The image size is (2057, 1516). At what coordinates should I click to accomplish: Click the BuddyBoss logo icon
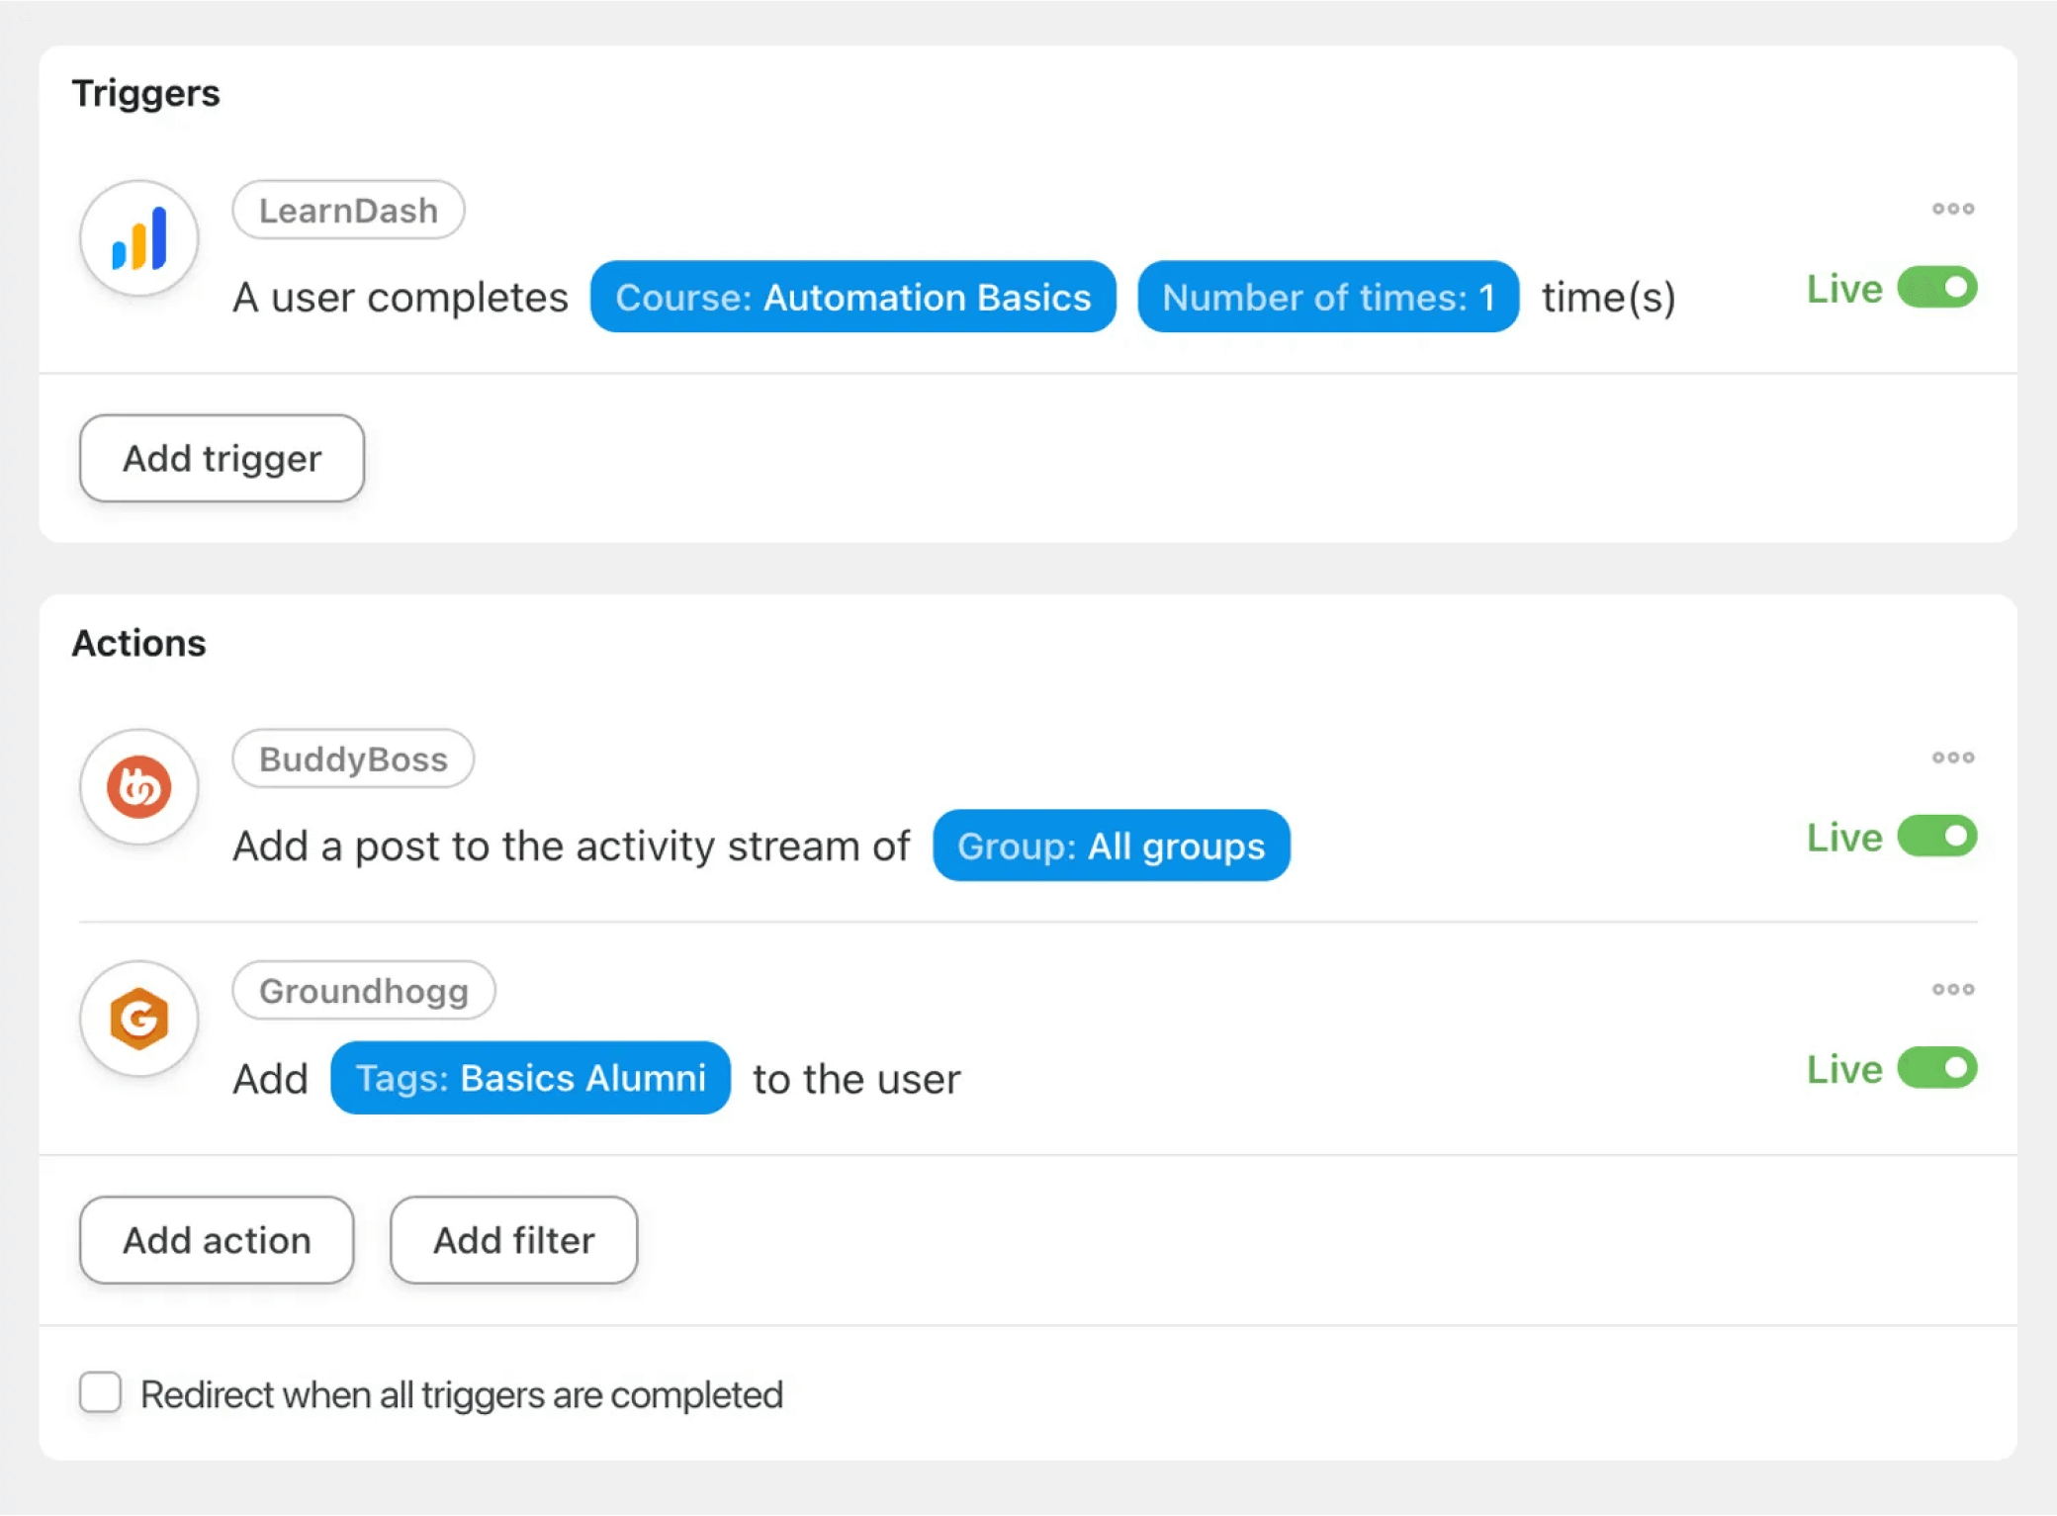point(139,787)
